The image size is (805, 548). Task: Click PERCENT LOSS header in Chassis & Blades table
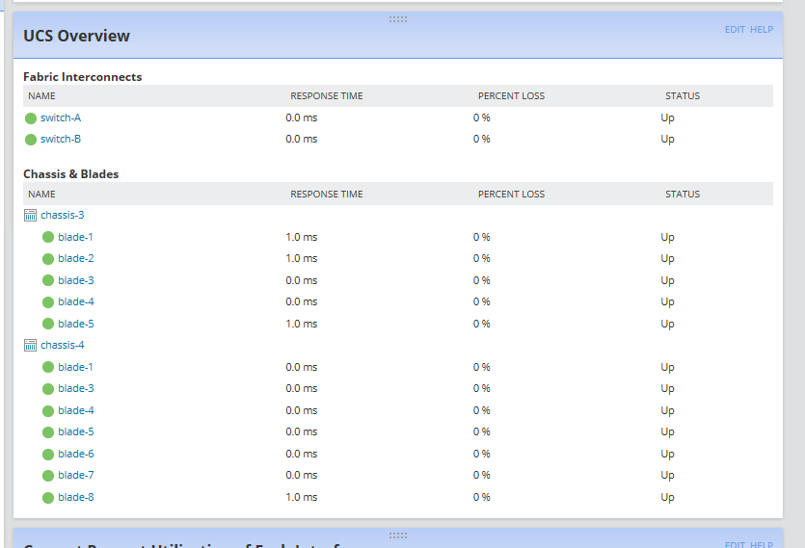point(511,194)
